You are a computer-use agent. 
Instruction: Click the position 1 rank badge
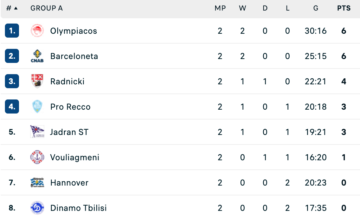click(x=12, y=31)
